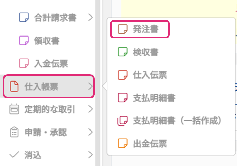Image resolution: width=237 pixels, height=166 pixels.
Task: Select 発注書 from the submenu
Action: pos(145,29)
